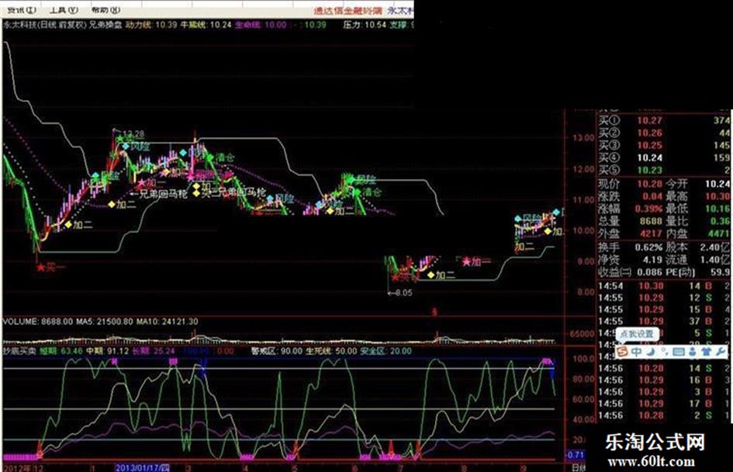Click the 外盘 4217 value
Image resolution: width=733 pixels, height=472 pixels.
[651, 233]
